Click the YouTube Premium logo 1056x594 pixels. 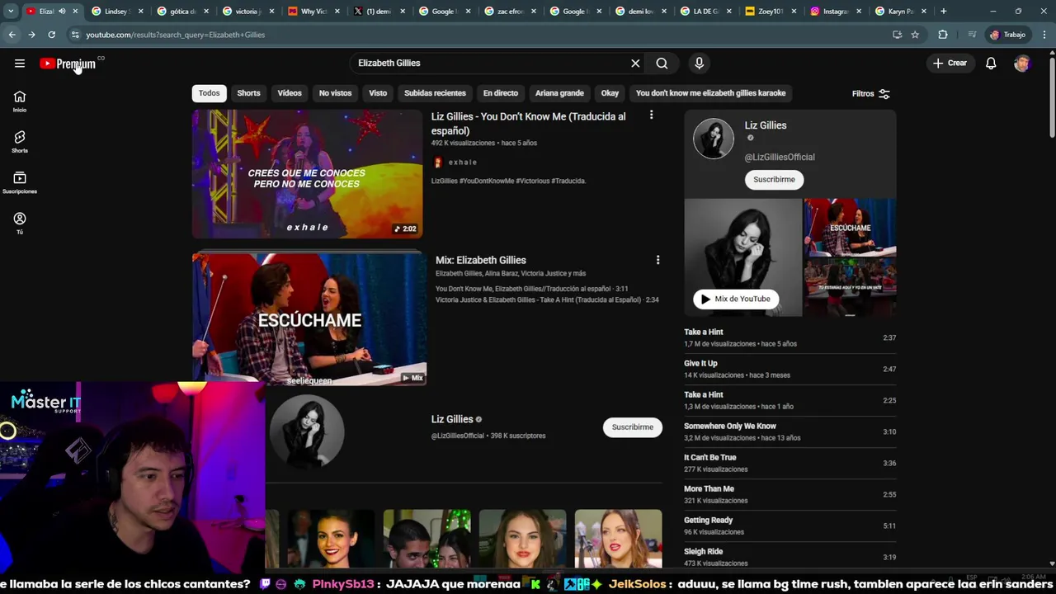pos(68,64)
